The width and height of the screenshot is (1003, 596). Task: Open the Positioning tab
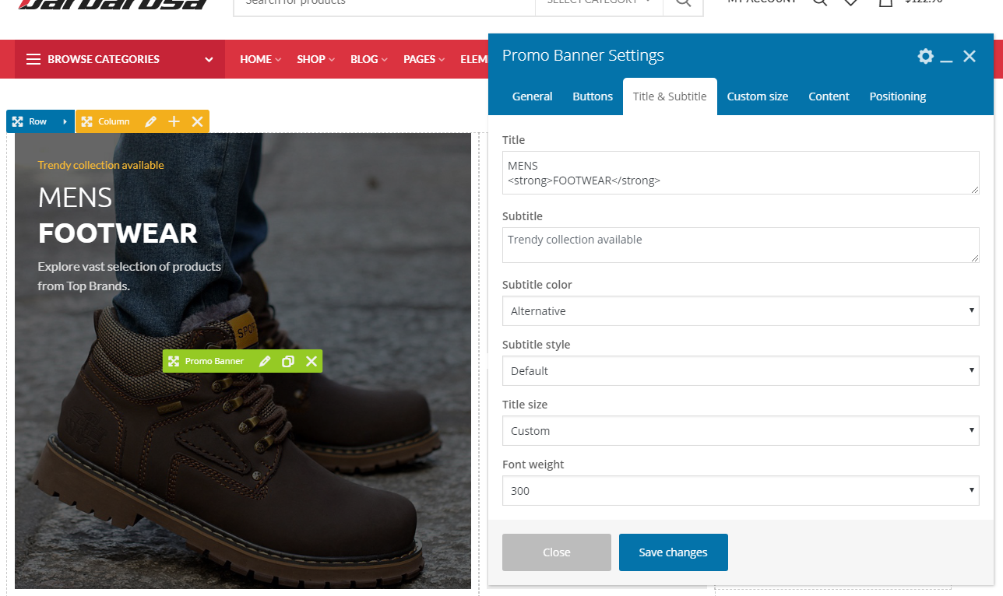898,96
